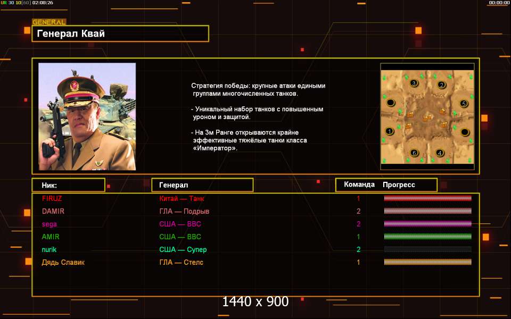
Task: Click the 'Стратегия победы' description paragraph
Action: point(258,89)
